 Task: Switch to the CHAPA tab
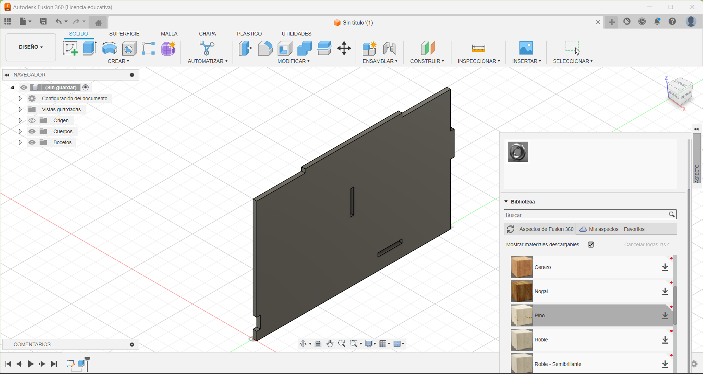tap(207, 34)
